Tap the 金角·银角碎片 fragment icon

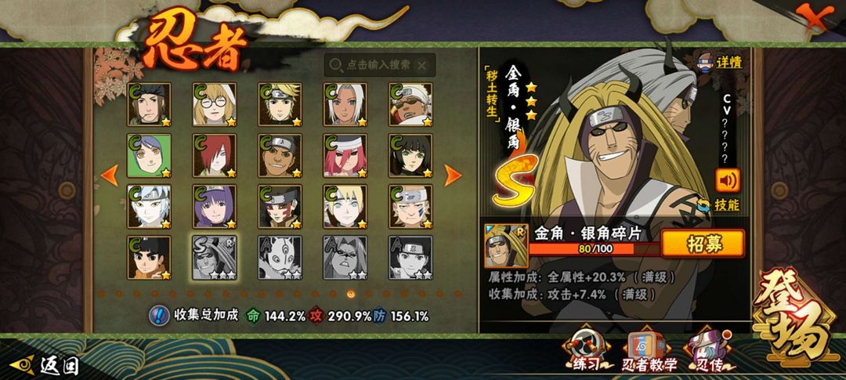tap(506, 245)
